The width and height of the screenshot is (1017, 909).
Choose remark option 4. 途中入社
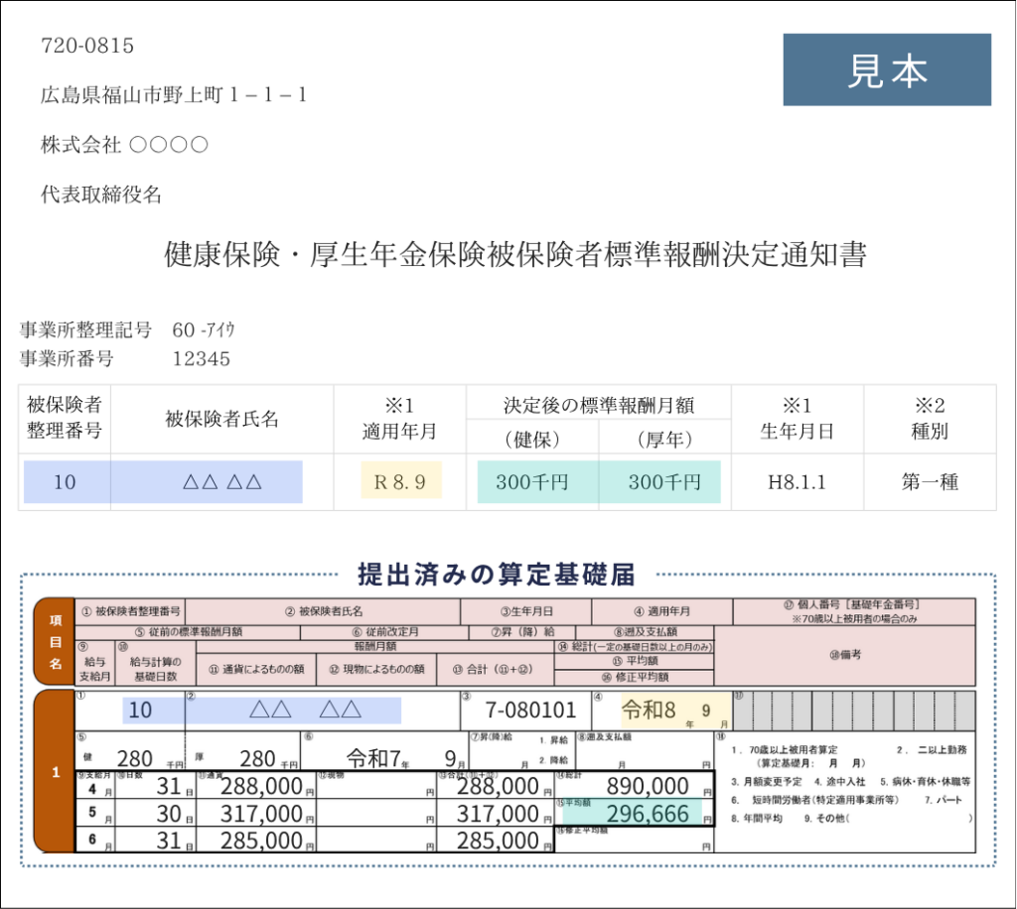tap(840, 781)
